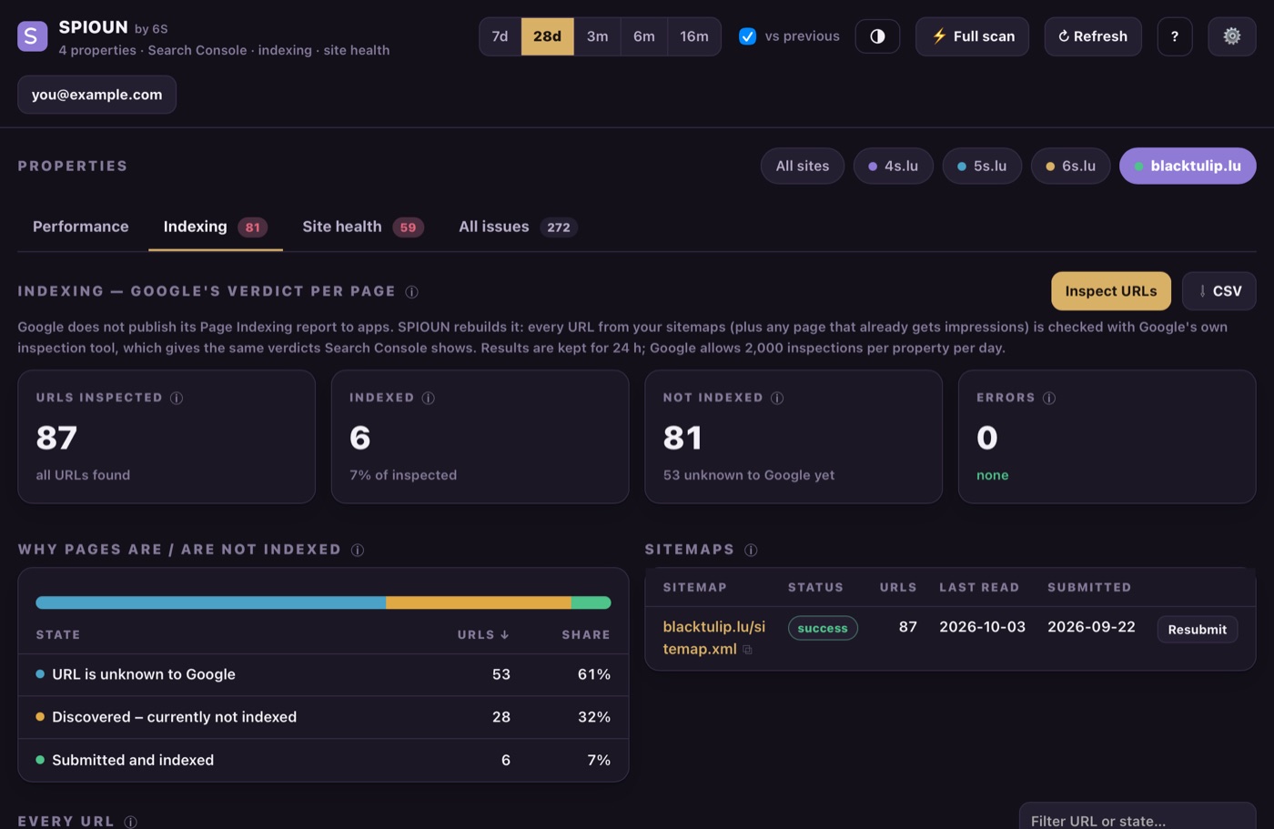Toggle the light/dark theme contrast icon
The height and width of the screenshot is (829, 1274).
coord(877,36)
